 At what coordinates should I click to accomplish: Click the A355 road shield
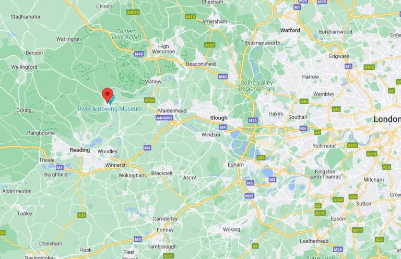[210, 45]
